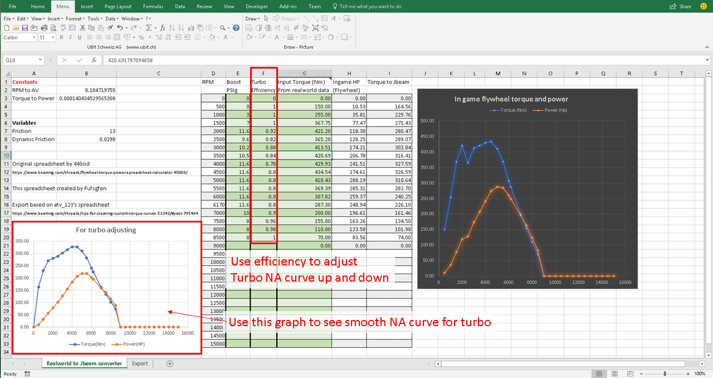
Task: Open the font size 11 dropdown
Action: [52, 37]
